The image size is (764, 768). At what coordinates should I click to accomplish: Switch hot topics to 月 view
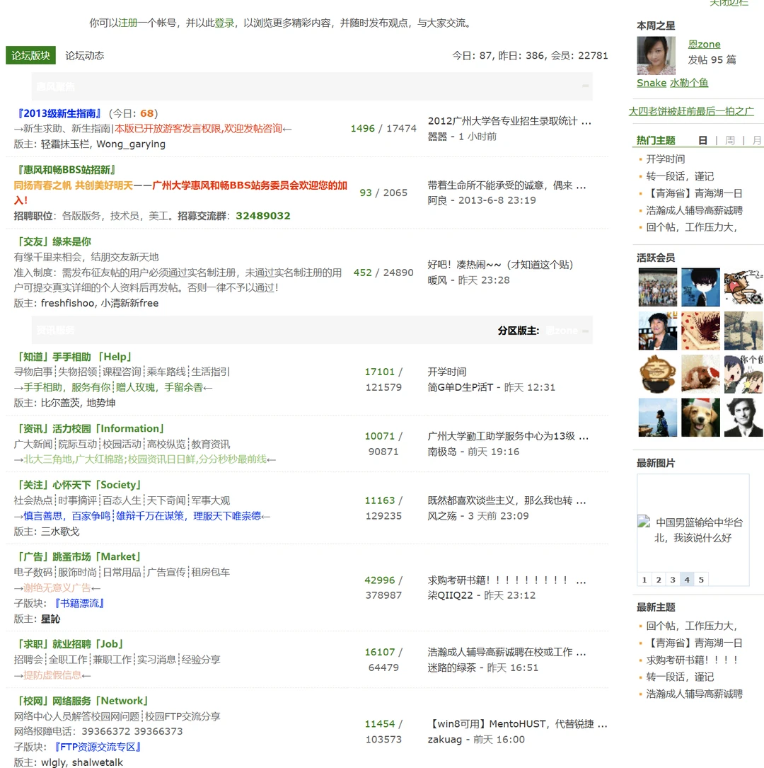(x=755, y=139)
